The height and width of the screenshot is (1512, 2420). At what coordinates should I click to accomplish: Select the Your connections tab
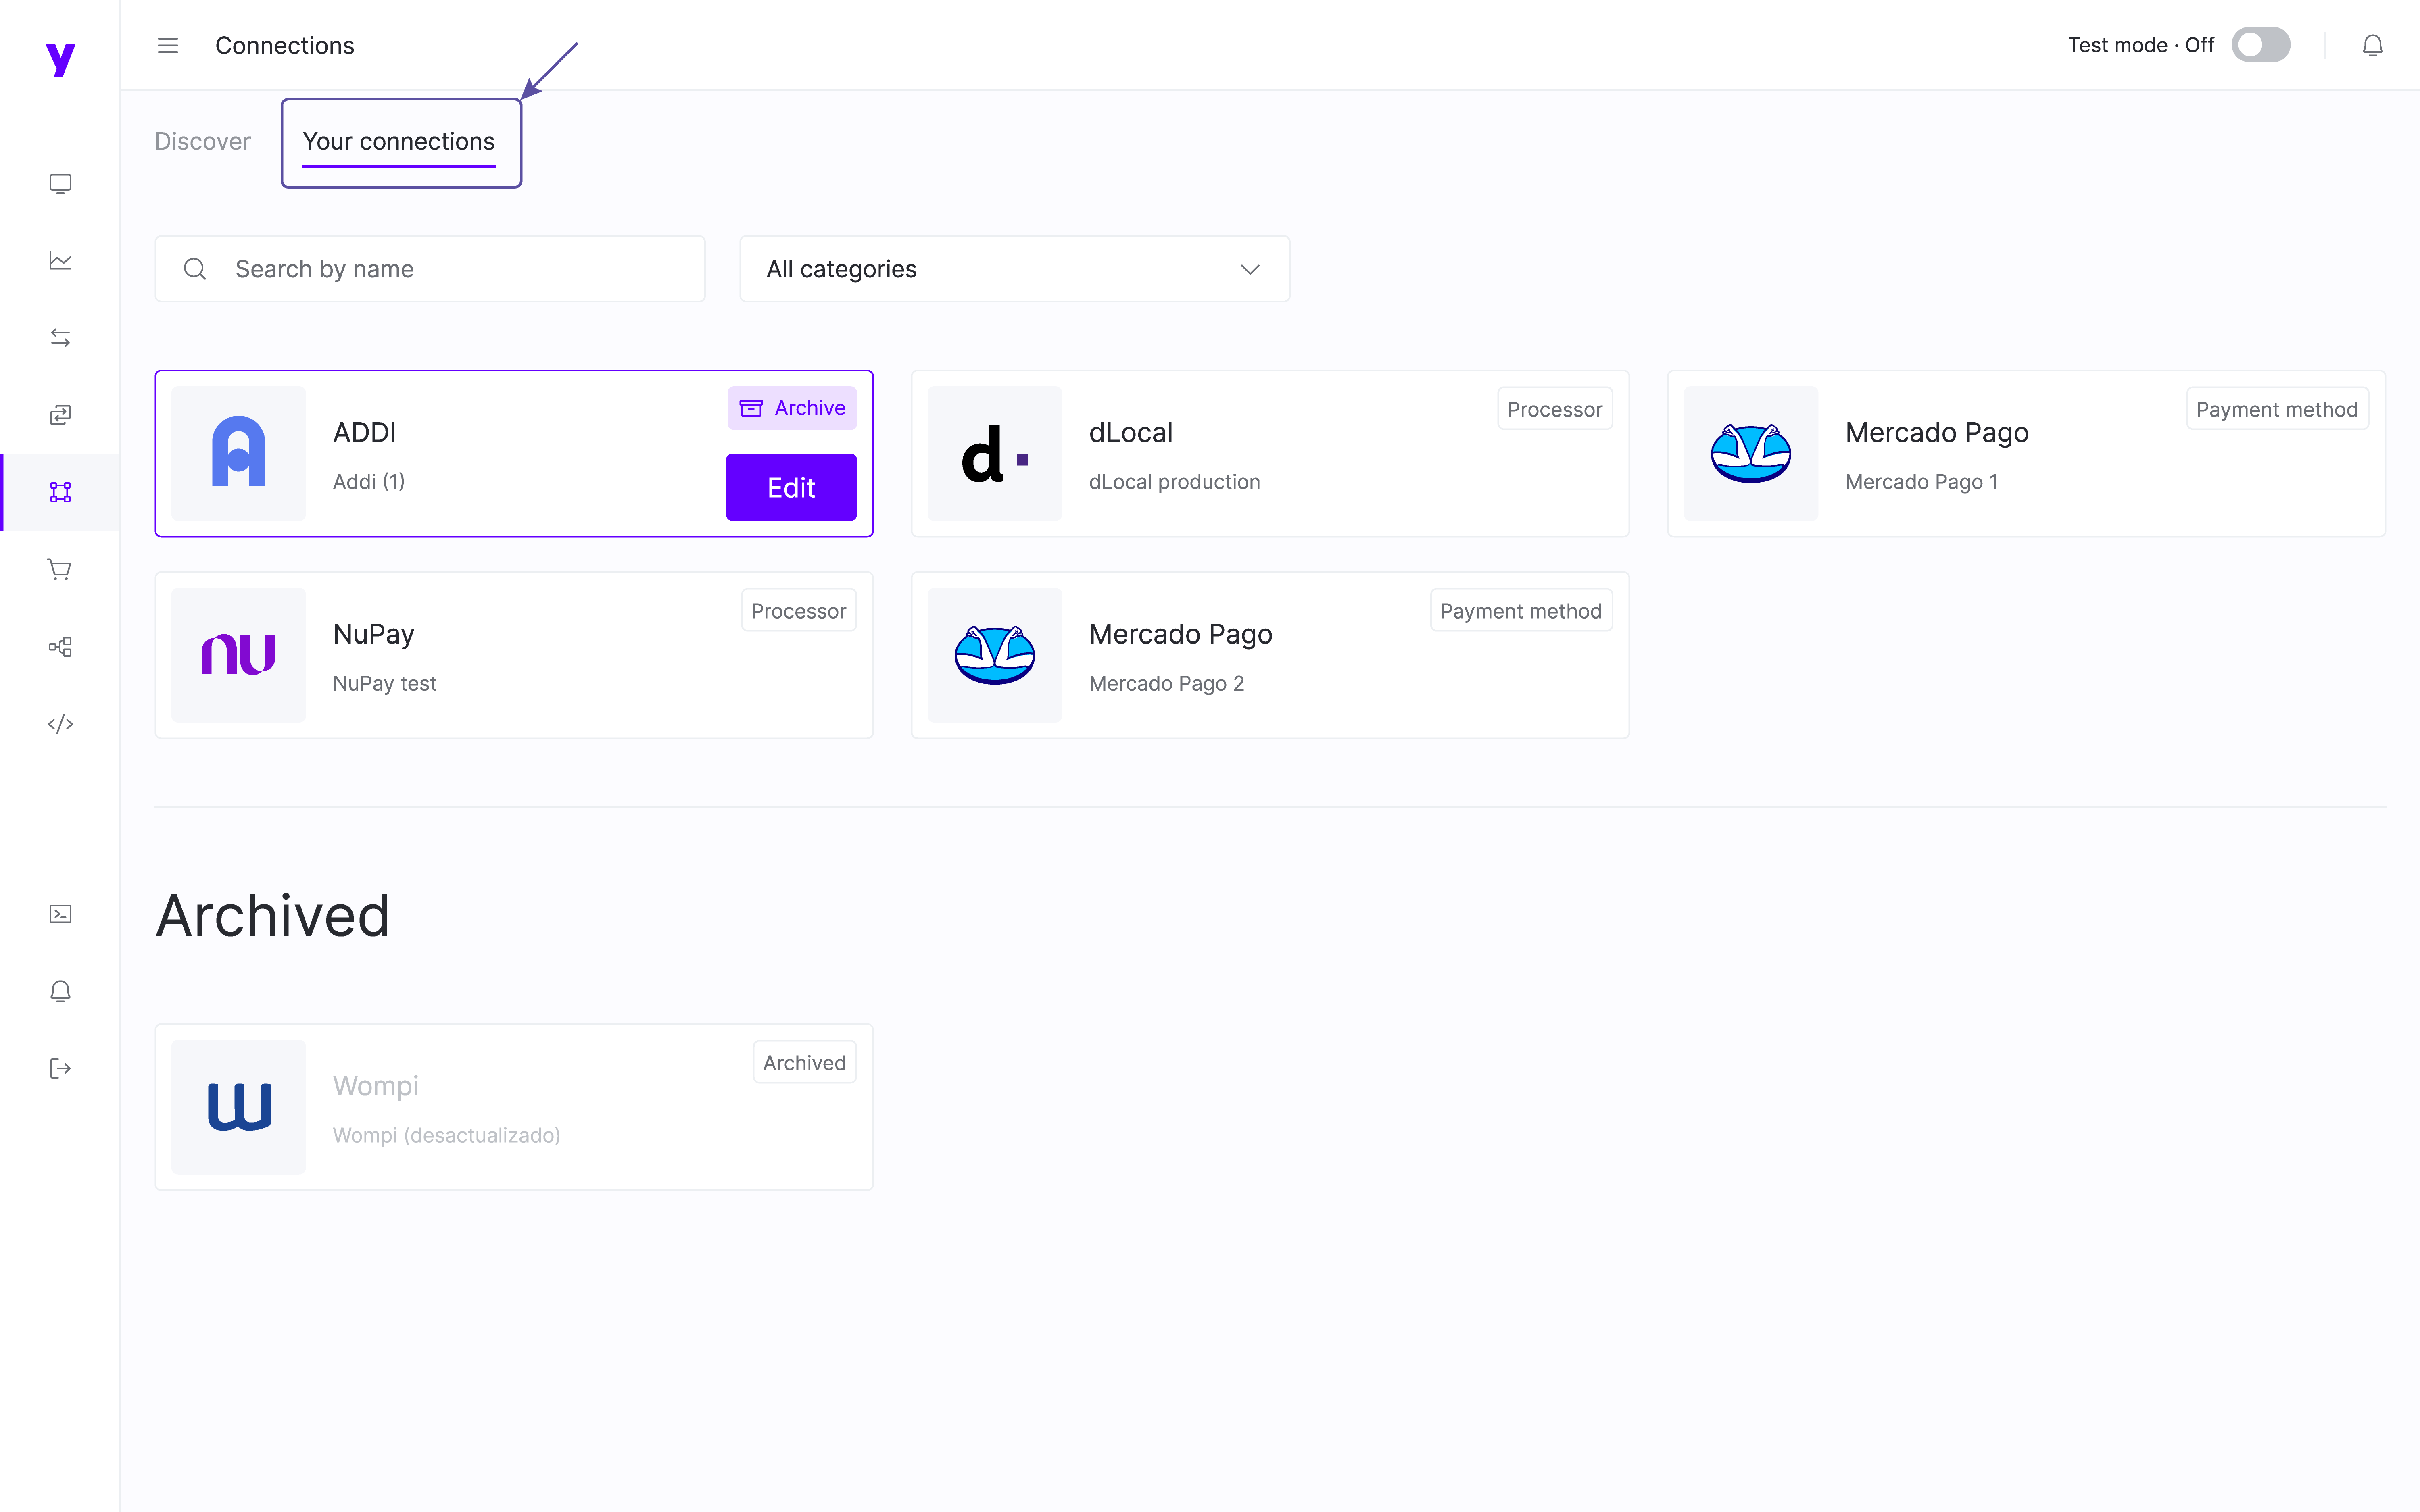point(399,141)
